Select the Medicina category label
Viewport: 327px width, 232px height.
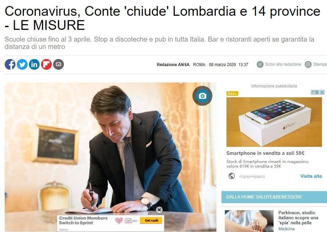tap(286, 229)
